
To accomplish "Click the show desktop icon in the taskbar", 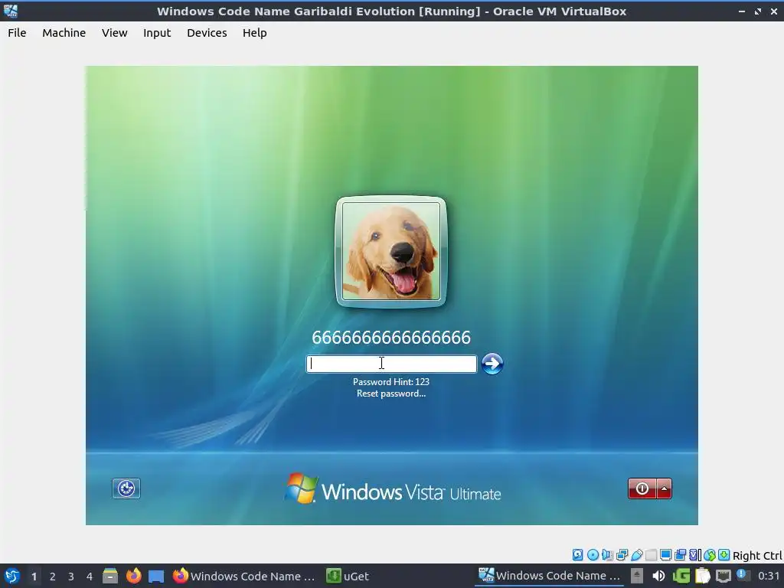I will (x=156, y=576).
